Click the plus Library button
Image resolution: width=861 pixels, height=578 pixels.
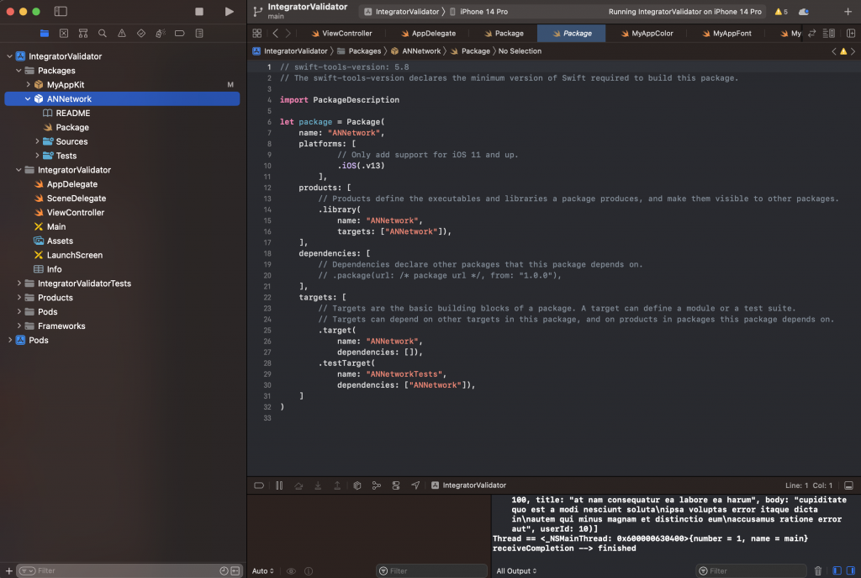pyautogui.click(x=848, y=12)
